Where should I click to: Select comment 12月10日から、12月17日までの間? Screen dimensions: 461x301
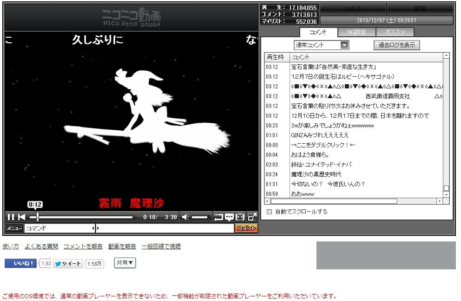tap(354, 116)
